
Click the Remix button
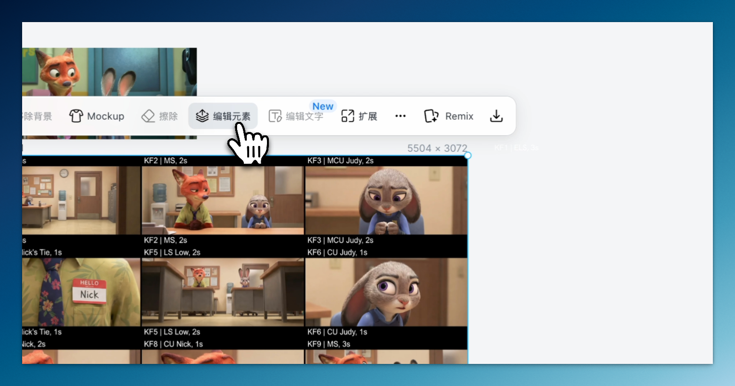point(449,116)
